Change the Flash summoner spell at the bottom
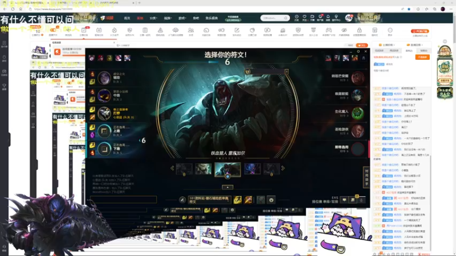The width and height of the screenshot is (456, 256). coord(237,200)
